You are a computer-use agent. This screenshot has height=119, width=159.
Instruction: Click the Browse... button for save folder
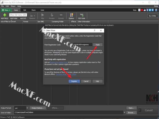(131, 112)
